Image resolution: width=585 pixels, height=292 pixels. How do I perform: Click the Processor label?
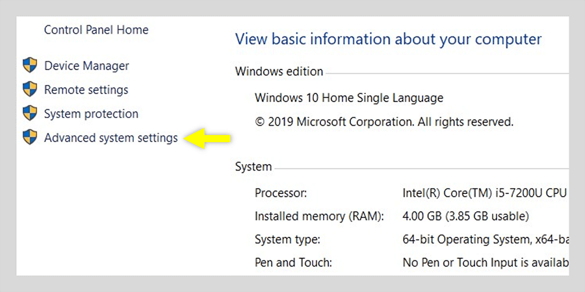click(x=281, y=193)
